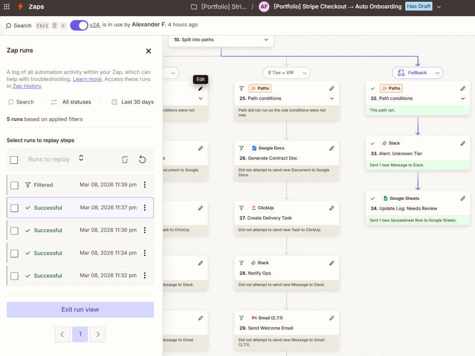Close the Zap runs panel
This screenshot has height=356, width=475.
click(x=148, y=51)
